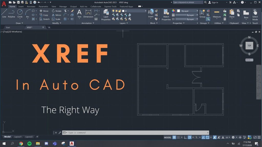The image size is (262, 147).
Task: Open the Start drawing tab
Action: point(8,27)
